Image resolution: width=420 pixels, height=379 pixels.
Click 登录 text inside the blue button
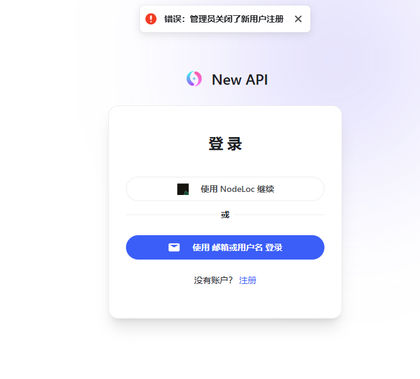coord(274,247)
